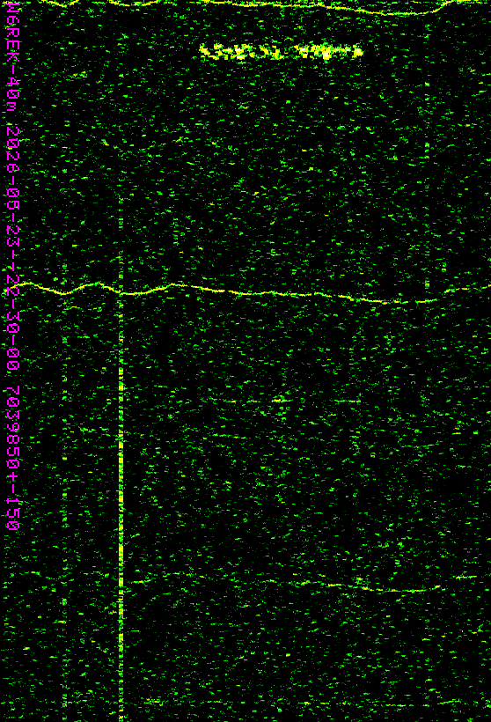Click the 40m band text in label
The width and height of the screenshot is (491, 722).
tap(13, 95)
